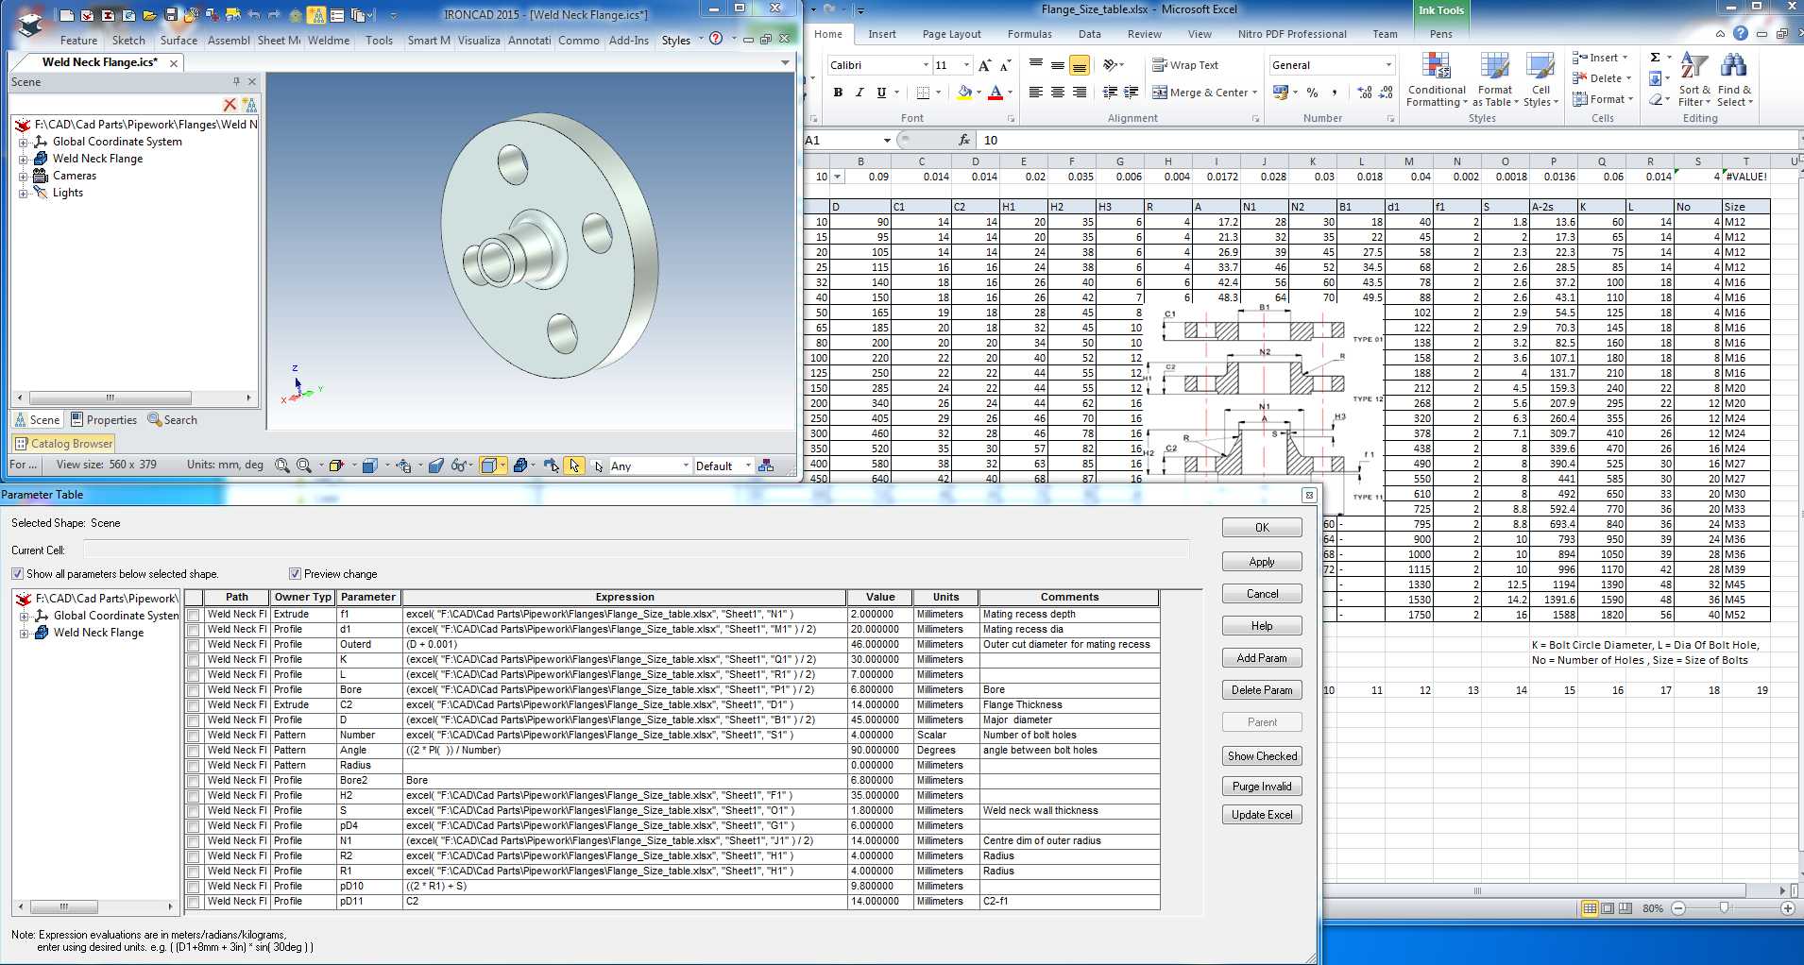Click the Undo arrow in IRONCAD toolbar

tap(253, 15)
